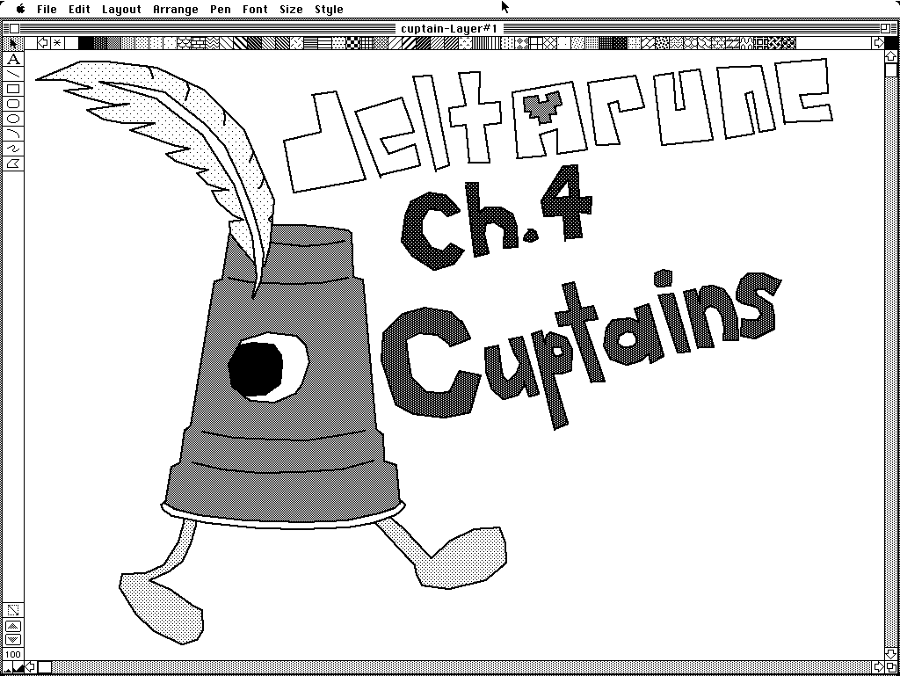Open the File menu

47,9
